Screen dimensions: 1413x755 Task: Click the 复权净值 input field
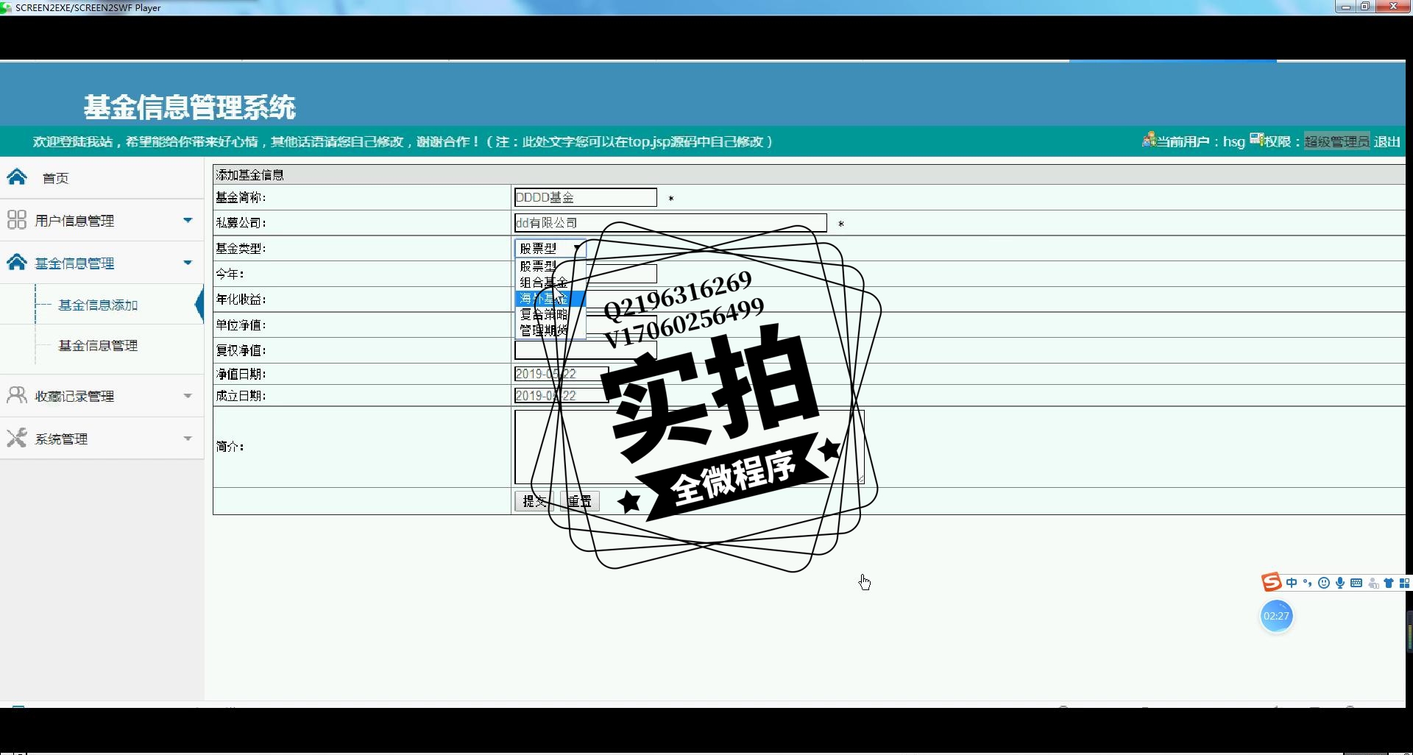[x=585, y=350]
